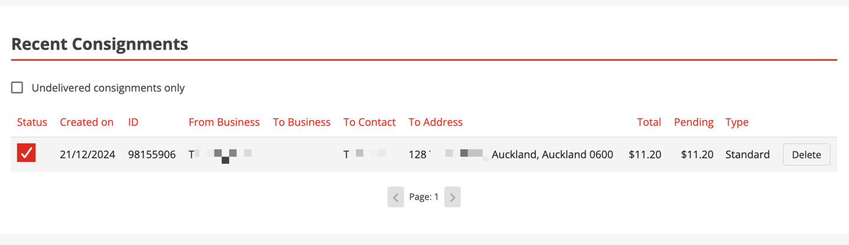Sort by Type column header
849x245 pixels.
click(737, 122)
